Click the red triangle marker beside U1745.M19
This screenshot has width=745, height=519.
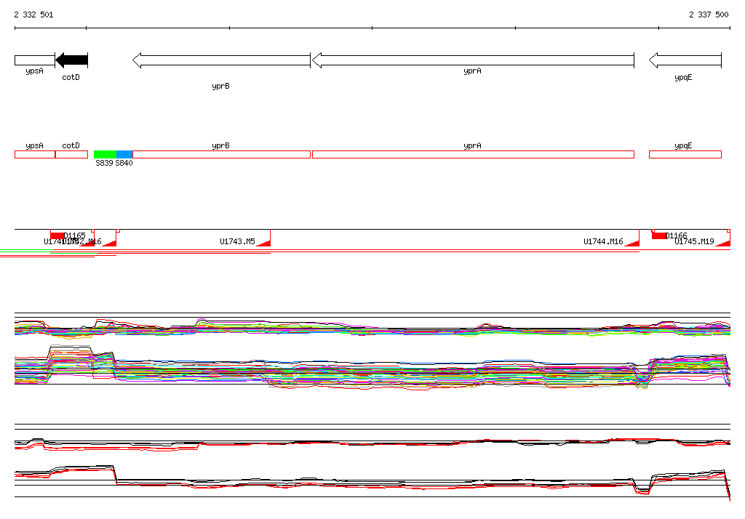[724, 243]
